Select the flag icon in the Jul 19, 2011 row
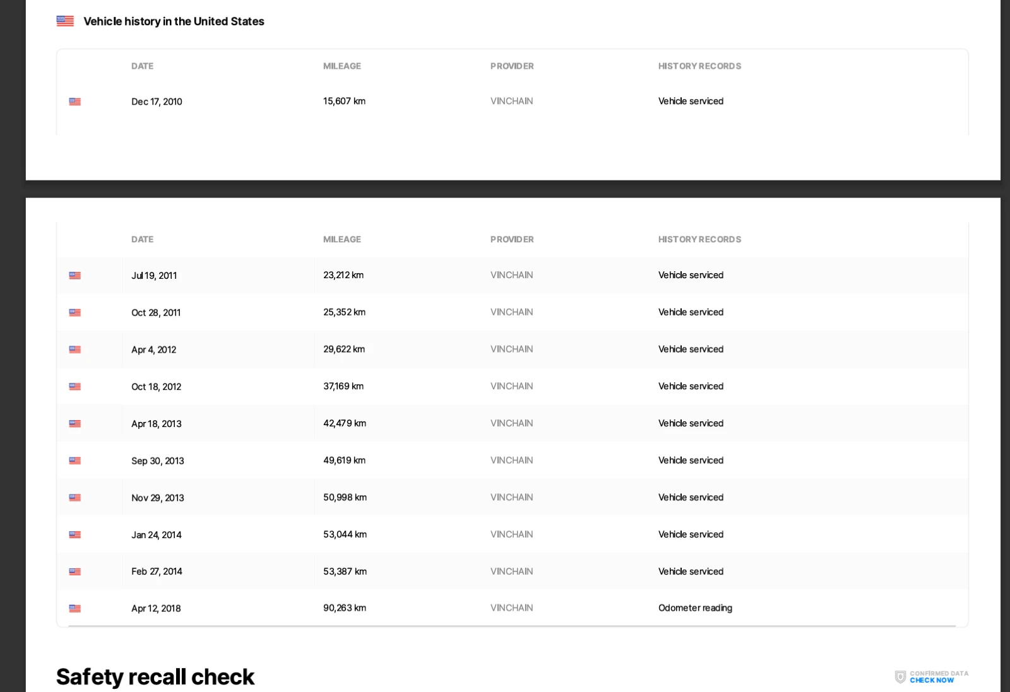The width and height of the screenshot is (1010, 692). pos(74,276)
